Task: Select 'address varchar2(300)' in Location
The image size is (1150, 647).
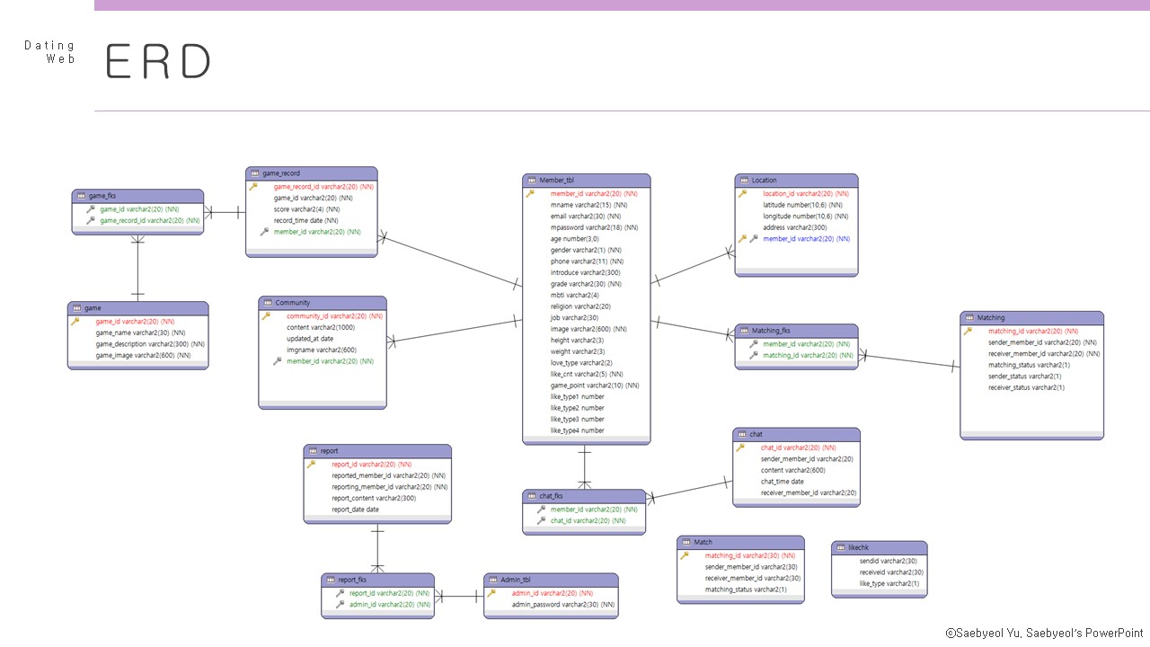Action: [x=797, y=227]
